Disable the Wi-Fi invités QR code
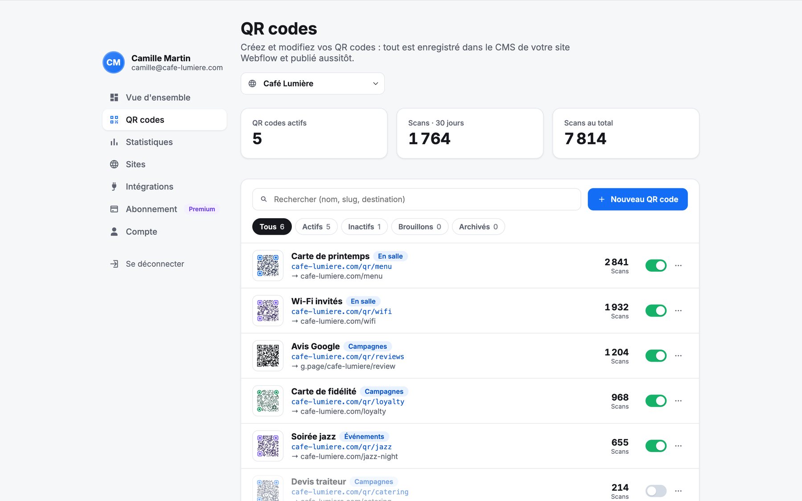The width and height of the screenshot is (802, 501). tap(656, 310)
